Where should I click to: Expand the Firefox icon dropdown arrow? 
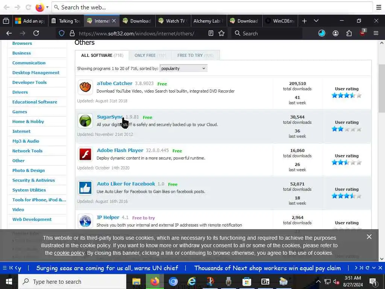point(47,7)
